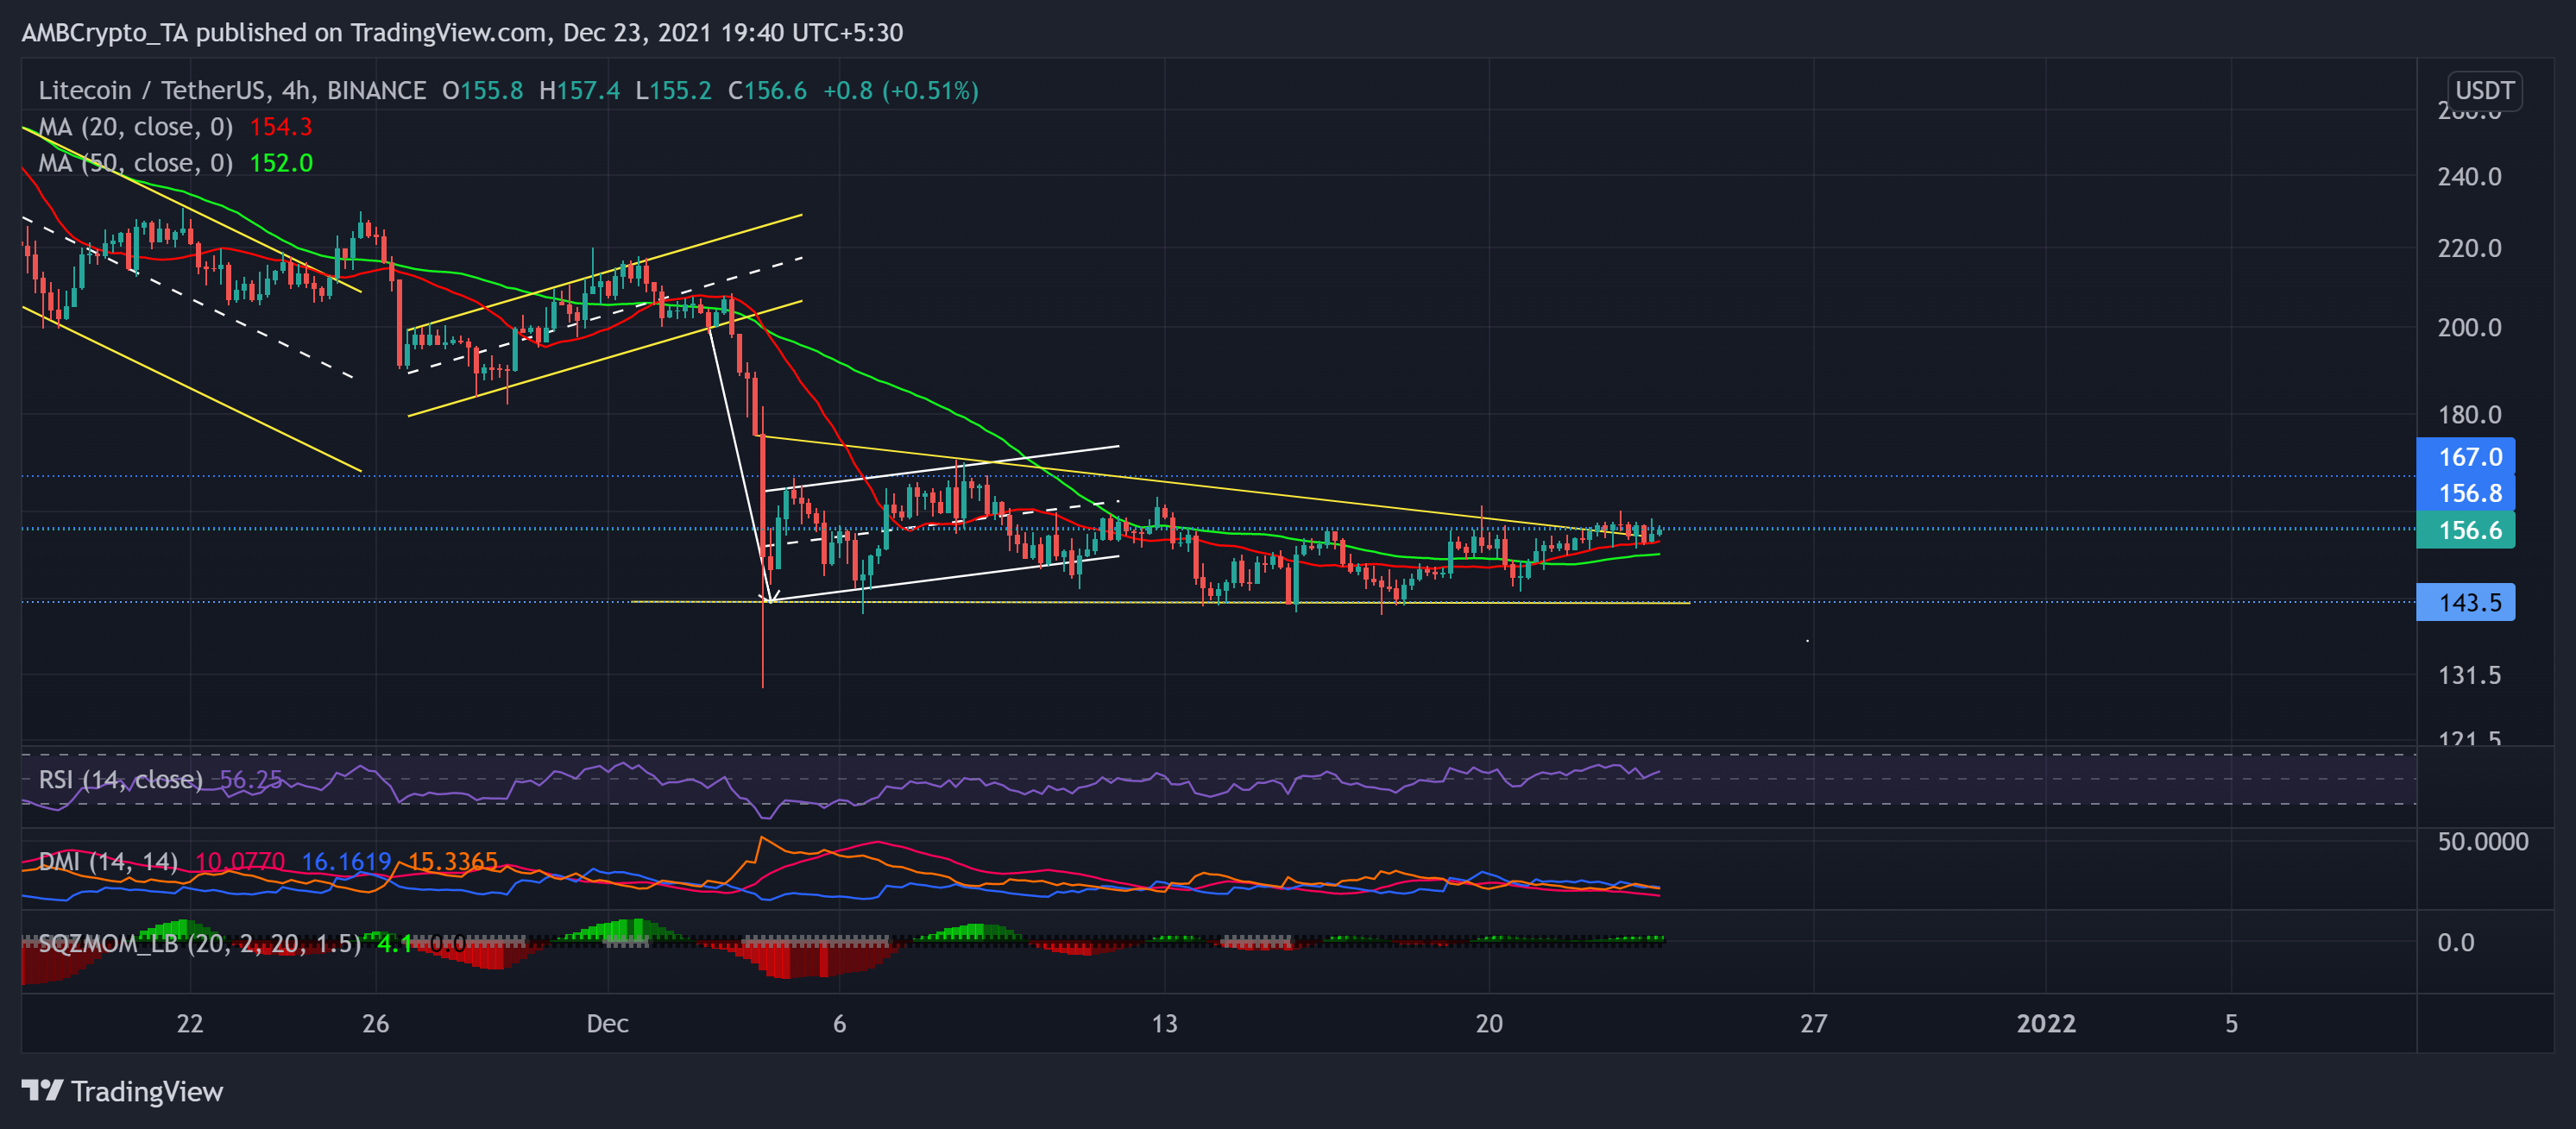Open the 4h timeframe selector
This screenshot has height=1129, width=2576.
pos(299,90)
